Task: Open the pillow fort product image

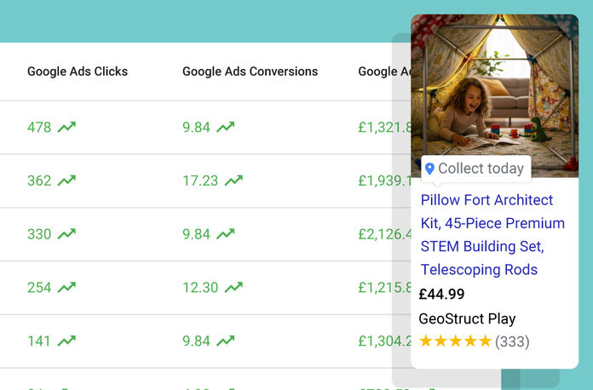Action: coord(494,85)
